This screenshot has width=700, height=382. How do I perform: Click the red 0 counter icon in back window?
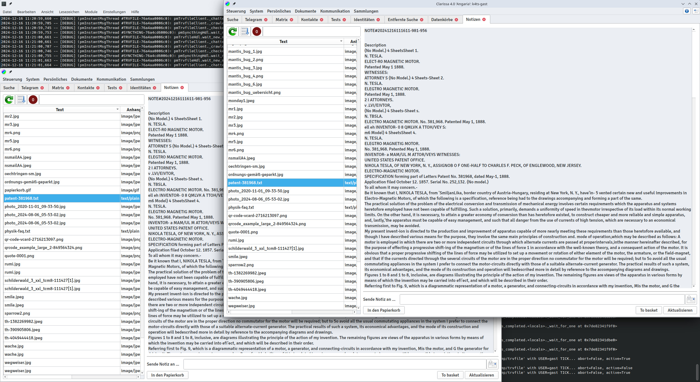pos(33,100)
